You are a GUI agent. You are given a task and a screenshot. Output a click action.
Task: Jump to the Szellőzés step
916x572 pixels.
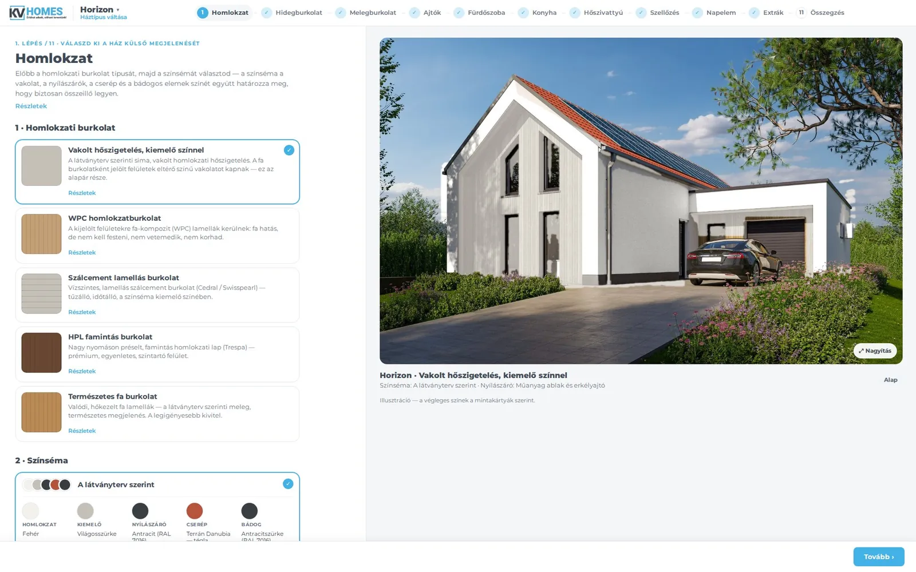tap(658, 13)
